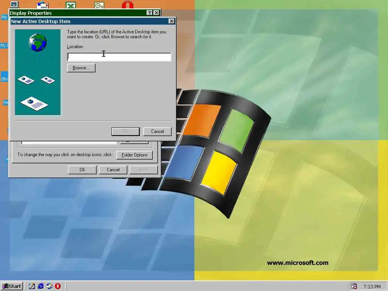Click Browse in New Active Desktop Item
Screen dimensions: 388x291
point(81,68)
